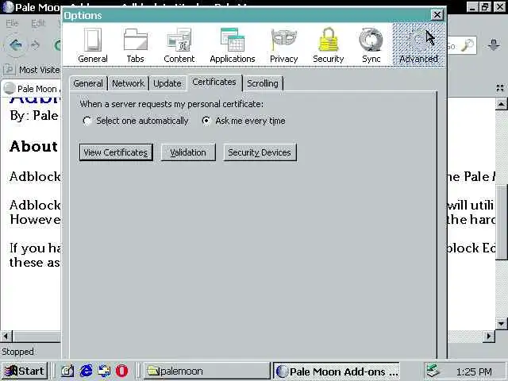Viewport: 508px width, 381px height.
Task: Launch Internet Explorer from quick launch
Action: (x=86, y=371)
